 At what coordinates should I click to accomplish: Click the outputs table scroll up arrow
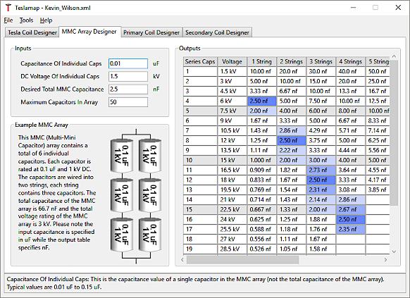click(394, 56)
